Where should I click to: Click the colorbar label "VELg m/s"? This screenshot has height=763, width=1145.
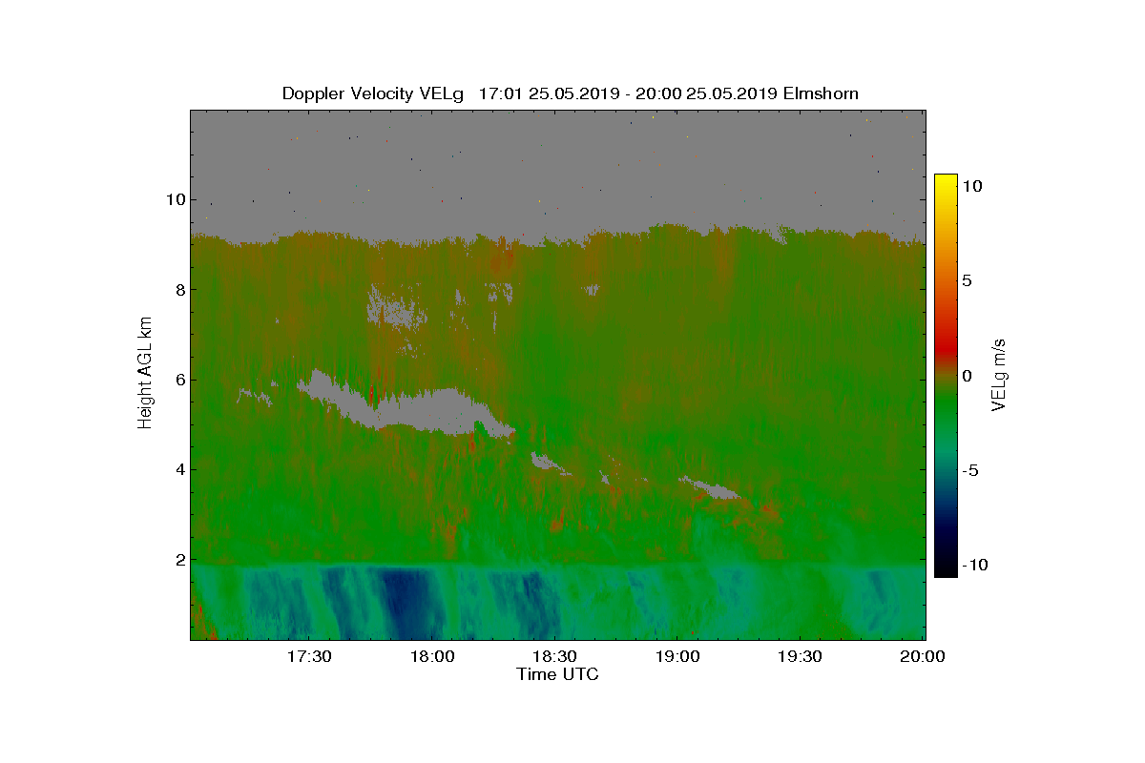coord(999,374)
